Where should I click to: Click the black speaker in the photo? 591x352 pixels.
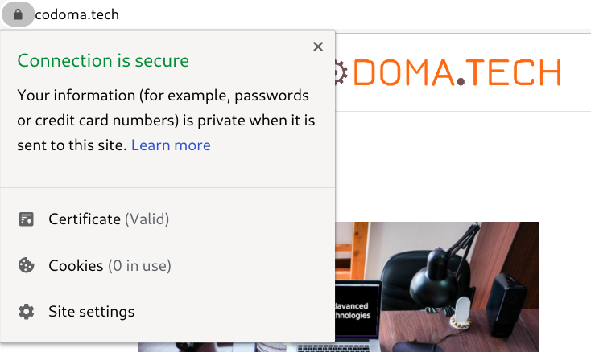pyautogui.click(x=505, y=305)
